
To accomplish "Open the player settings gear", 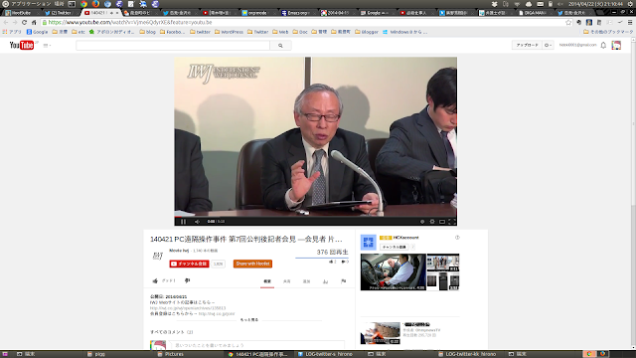I will coord(432,222).
